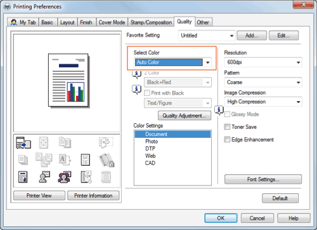Screen dimensions: 317x230
Task: Close the Printing Preferences window
Action: (x=304, y=4)
